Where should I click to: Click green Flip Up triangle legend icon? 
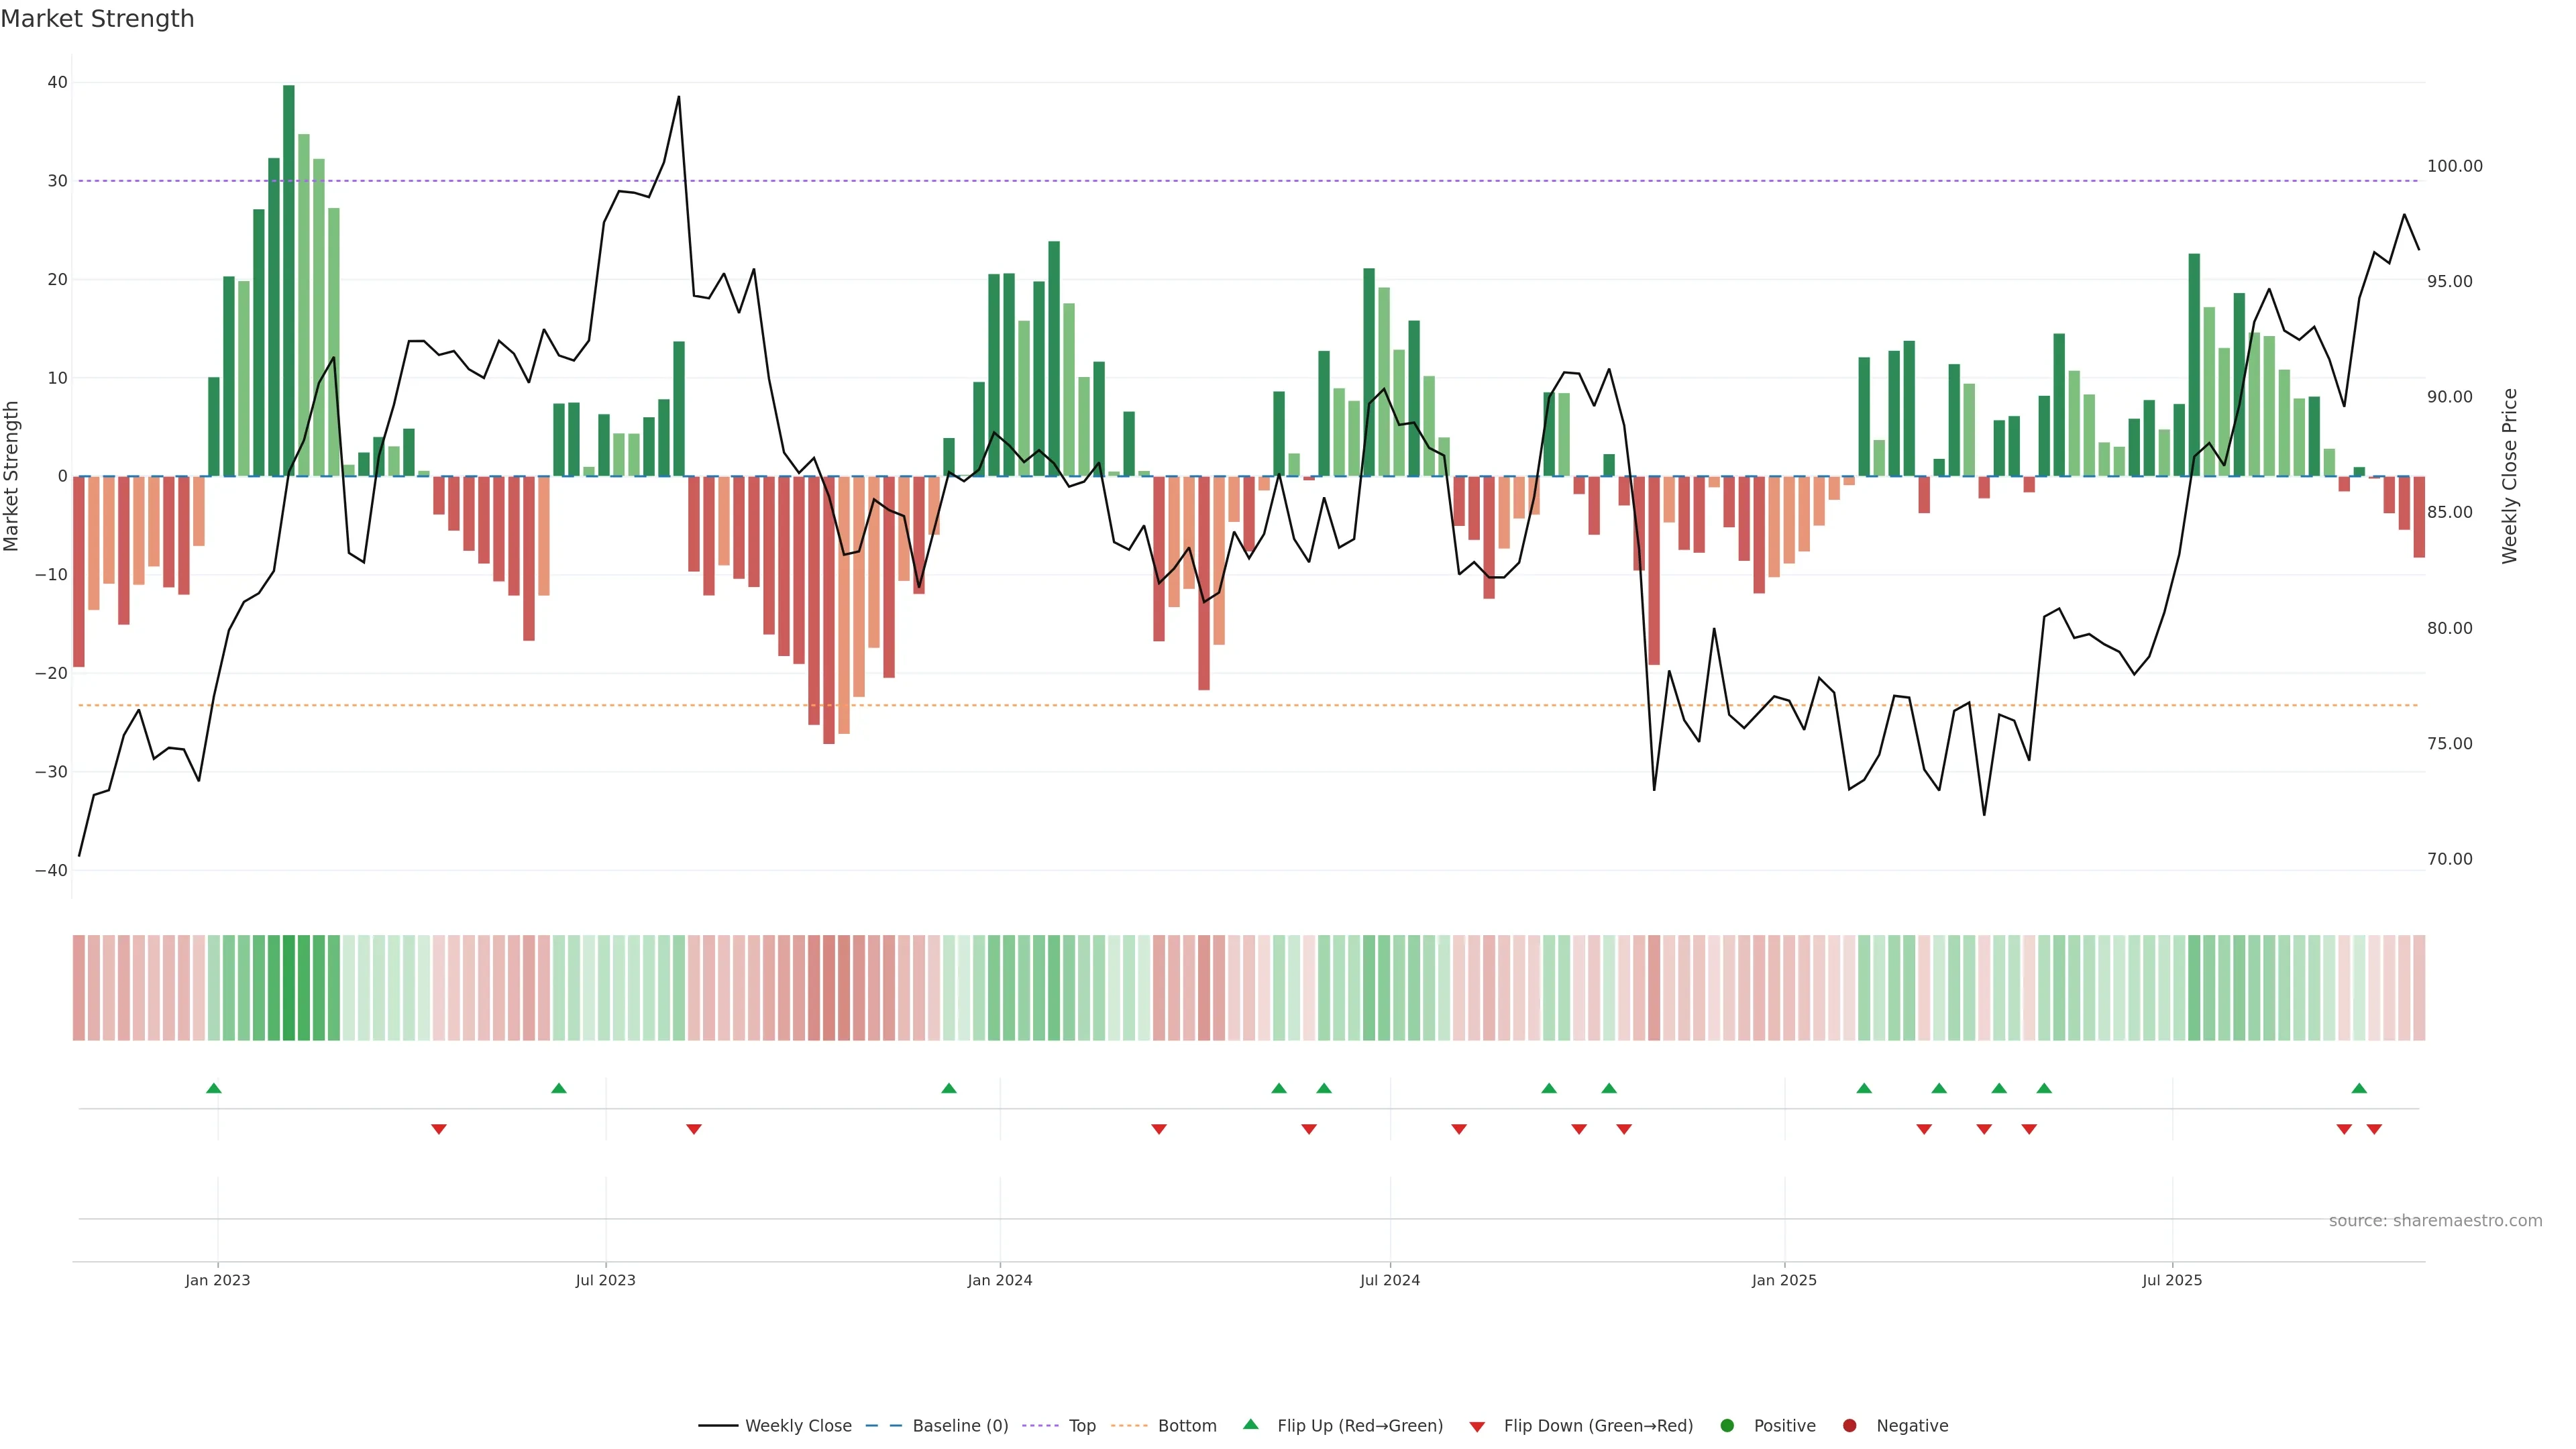pos(1250,1425)
